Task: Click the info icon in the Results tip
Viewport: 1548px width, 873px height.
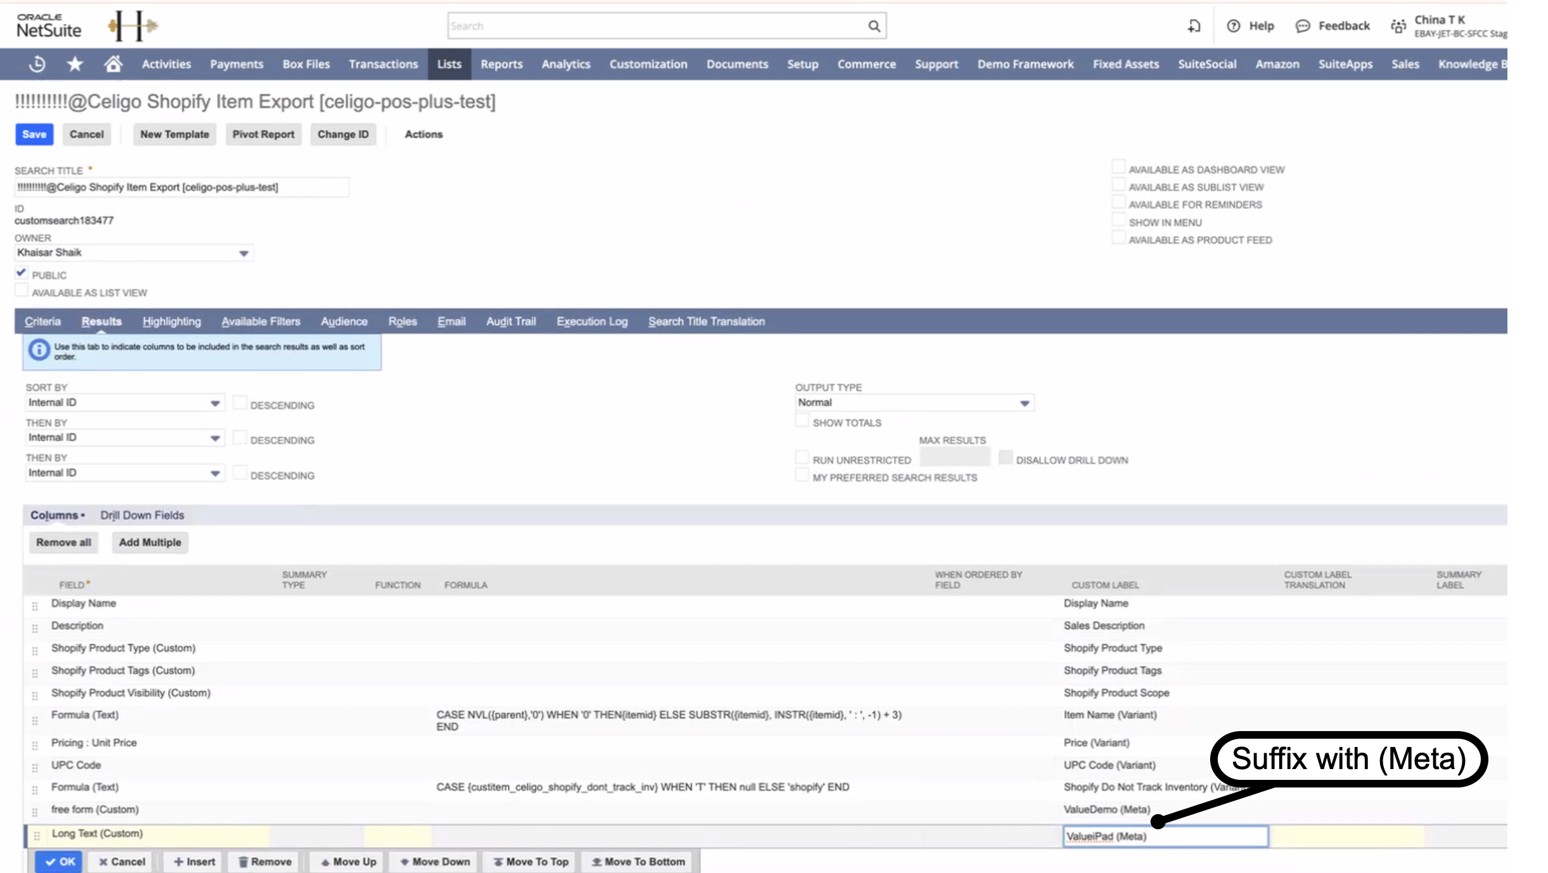Action: [x=39, y=350]
